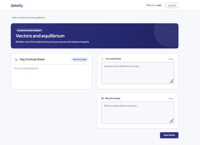Image resolution: width=200 pixels, height=145 pixels.
Task: Click the No formulas added yet text
Action: coord(27,69)
